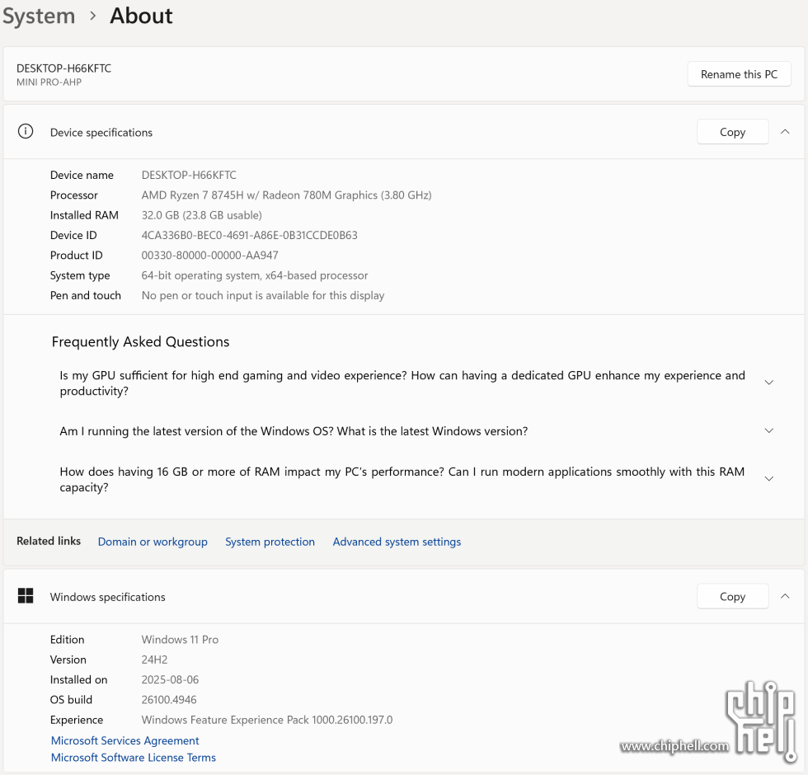Expand the latest Windows version FAQ
The image size is (808, 775).
pyautogui.click(x=768, y=430)
